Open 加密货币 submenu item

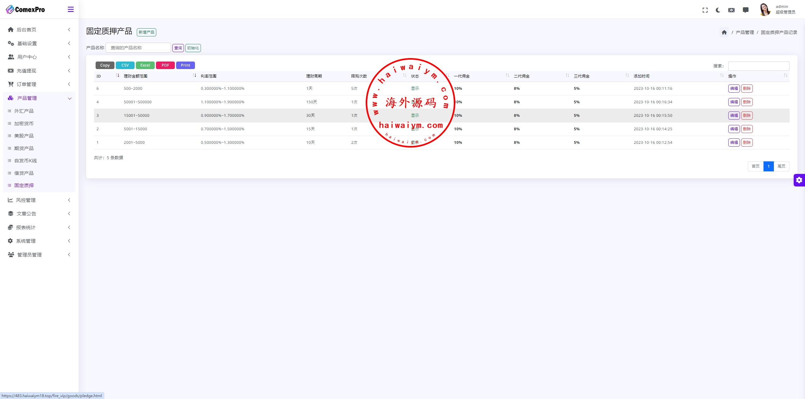point(24,123)
